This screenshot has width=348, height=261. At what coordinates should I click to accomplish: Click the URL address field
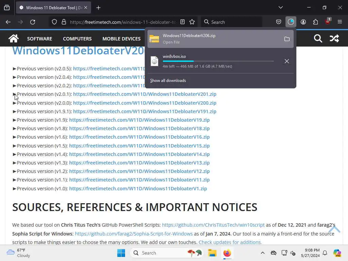[123, 22]
